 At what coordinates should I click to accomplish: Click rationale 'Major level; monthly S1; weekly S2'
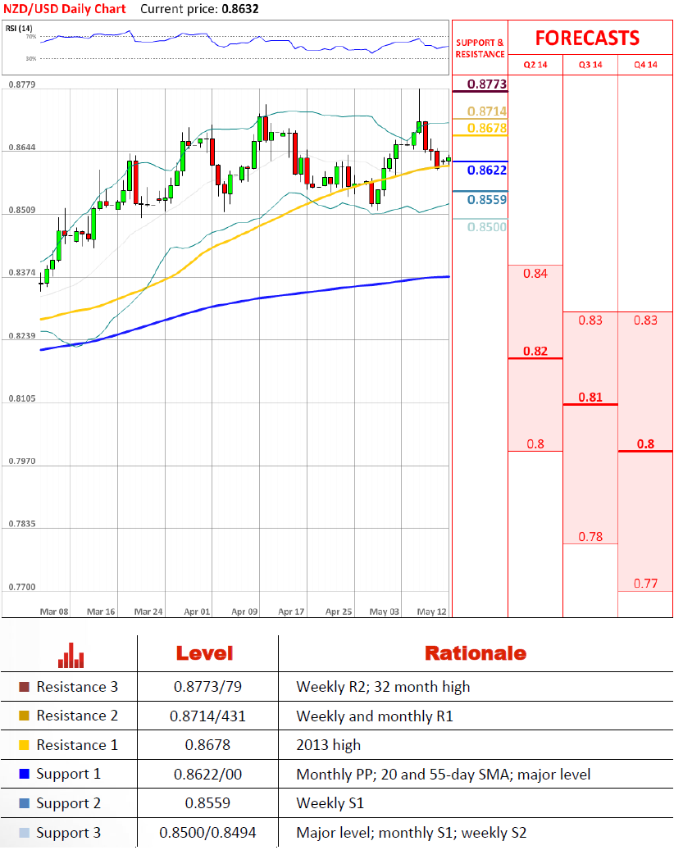pos(411,832)
